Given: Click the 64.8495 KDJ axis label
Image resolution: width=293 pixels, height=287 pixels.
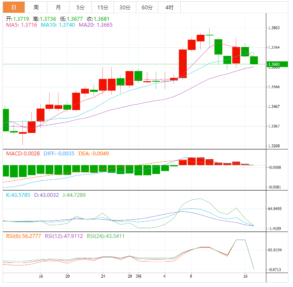Looking at the screenshot, I should (x=275, y=209).
